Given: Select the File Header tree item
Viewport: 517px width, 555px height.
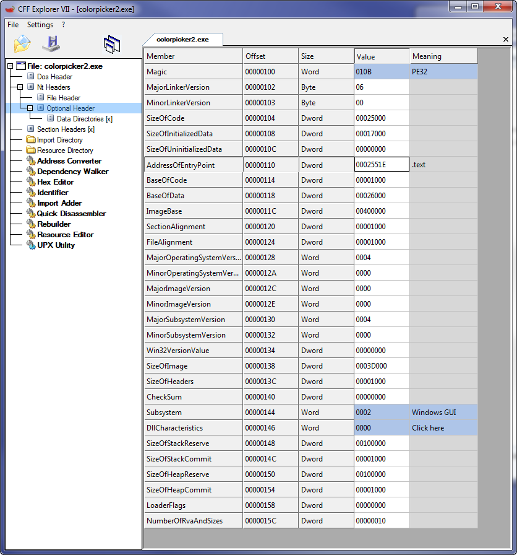Looking at the screenshot, I should click(x=64, y=98).
